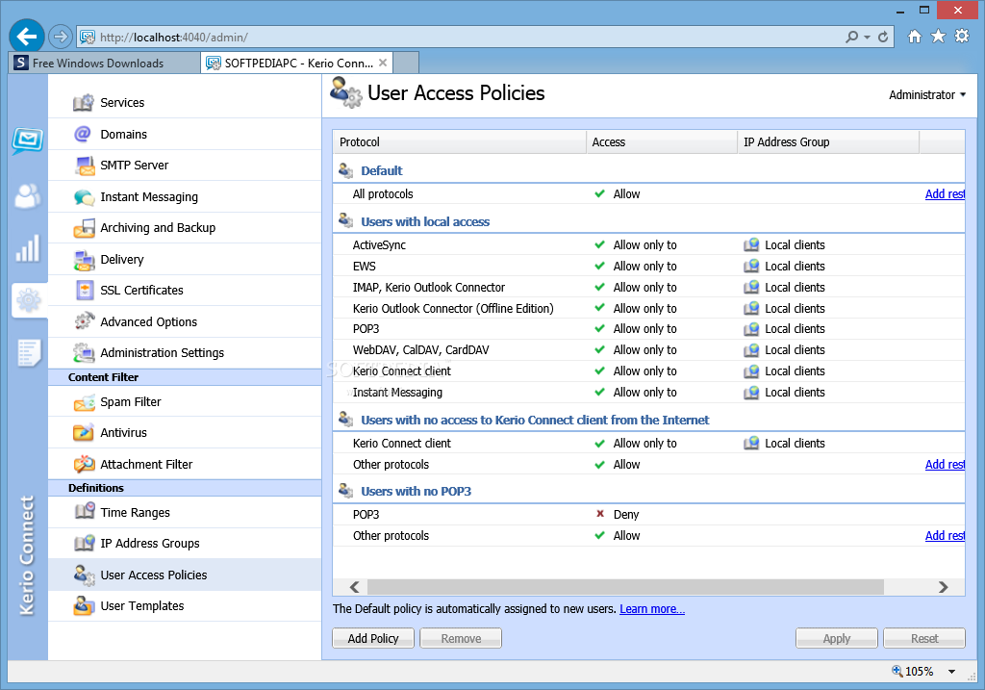Click the Remove button

click(461, 638)
